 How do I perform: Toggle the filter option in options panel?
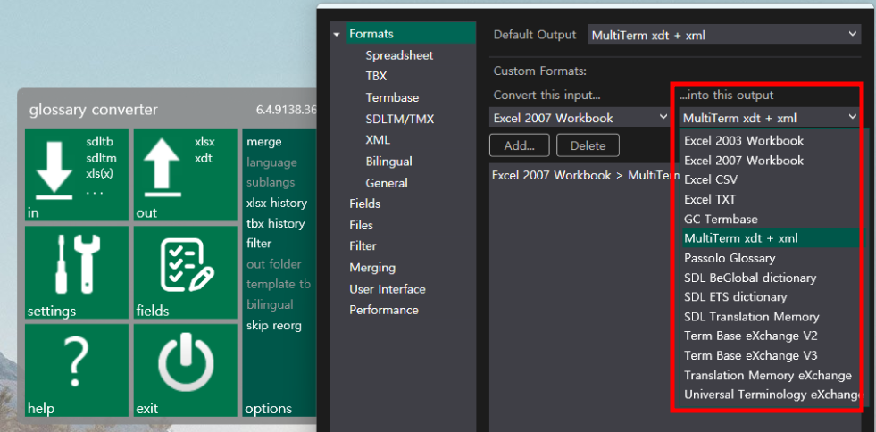point(259,244)
